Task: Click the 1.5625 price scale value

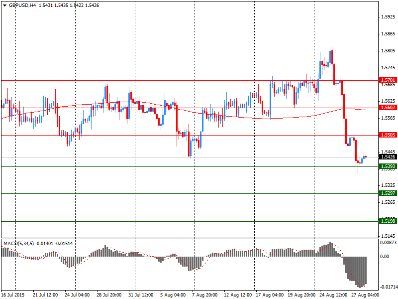Action: pos(388,101)
